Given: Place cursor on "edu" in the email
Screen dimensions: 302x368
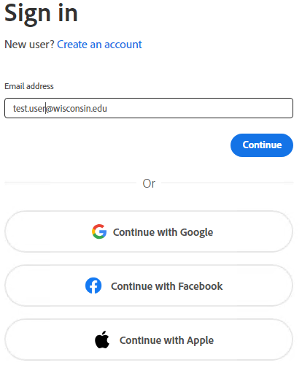Looking at the screenshot, I should [x=100, y=108].
